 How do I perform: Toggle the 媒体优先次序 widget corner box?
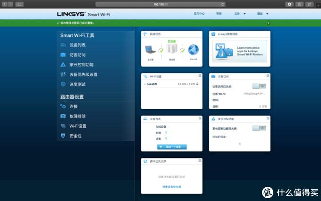(x=200, y=161)
